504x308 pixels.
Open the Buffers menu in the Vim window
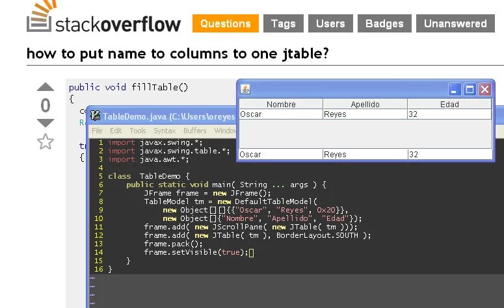pyautogui.click(x=195, y=131)
